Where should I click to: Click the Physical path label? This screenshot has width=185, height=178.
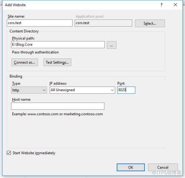[23, 38]
